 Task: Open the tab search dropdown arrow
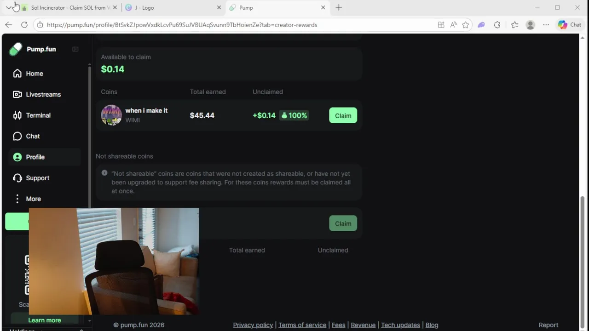tap(9, 7)
